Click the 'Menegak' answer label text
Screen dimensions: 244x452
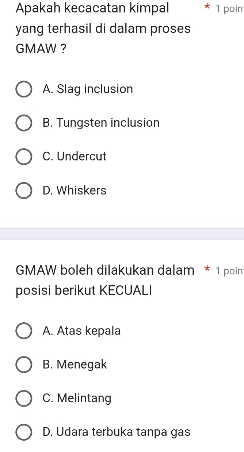[75, 364]
